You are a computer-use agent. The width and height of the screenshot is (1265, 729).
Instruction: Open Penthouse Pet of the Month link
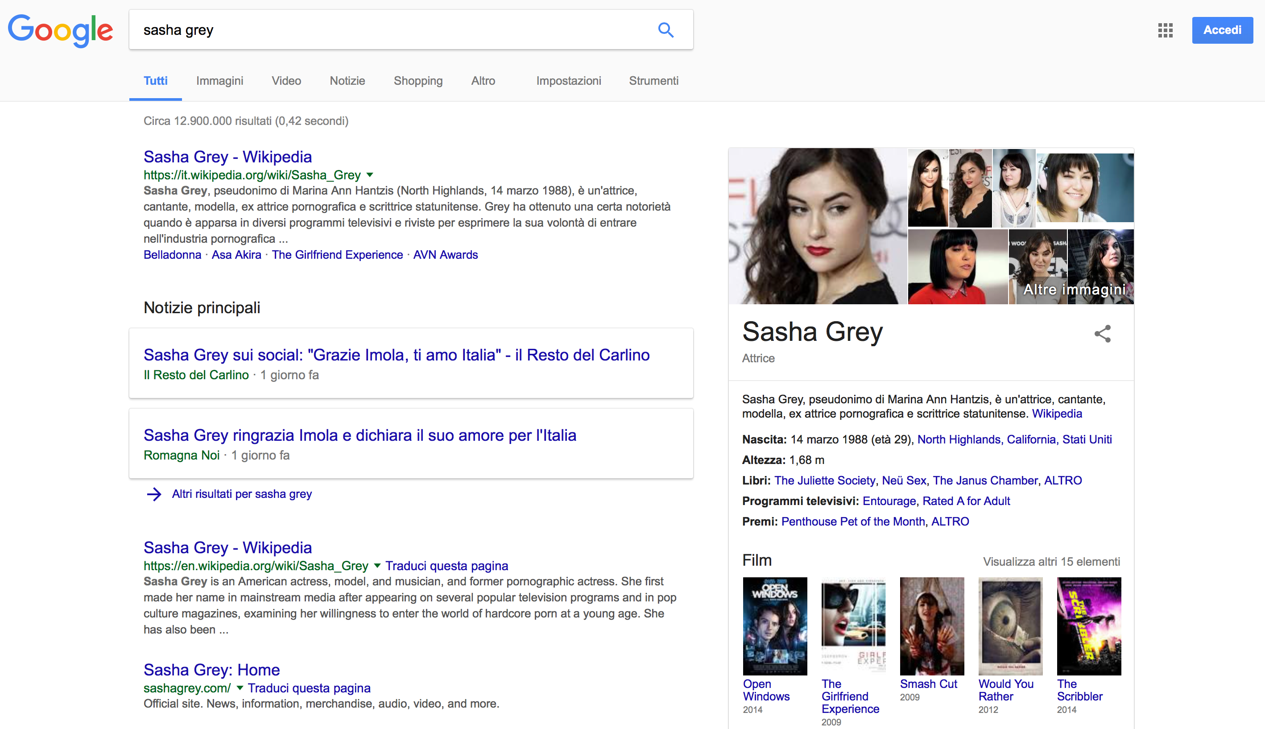(x=853, y=522)
